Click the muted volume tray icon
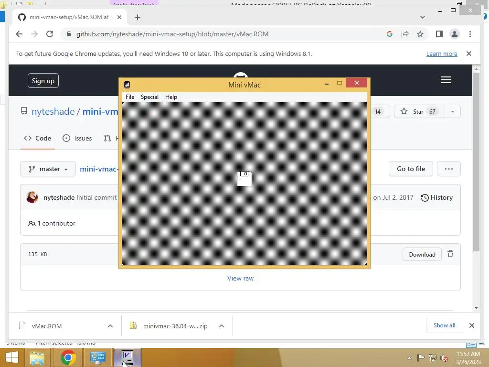Image resolution: width=489 pixels, height=367 pixels. click(444, 358)
